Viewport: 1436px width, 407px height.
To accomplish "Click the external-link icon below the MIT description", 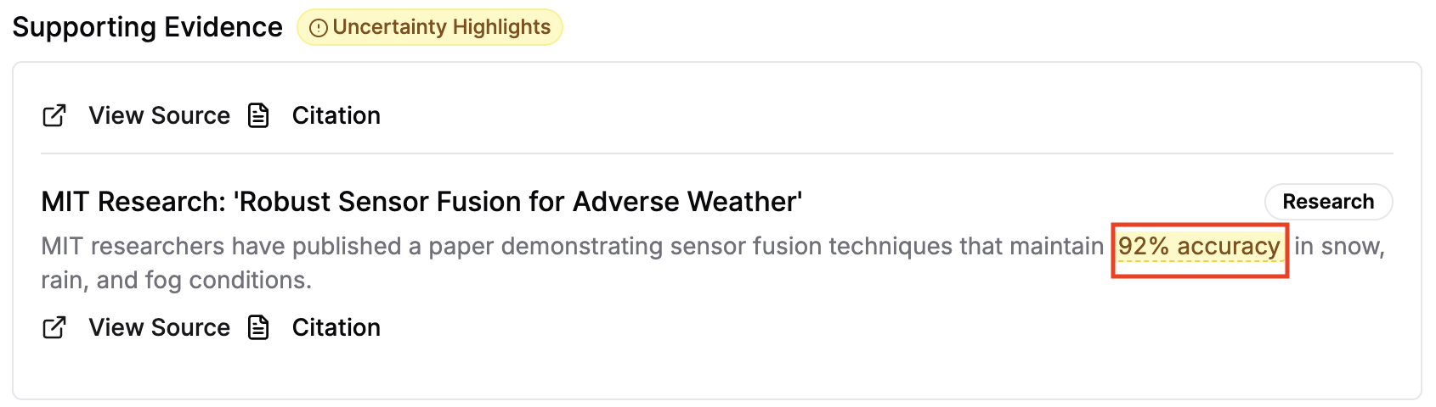I will click(x=54, y=327).
